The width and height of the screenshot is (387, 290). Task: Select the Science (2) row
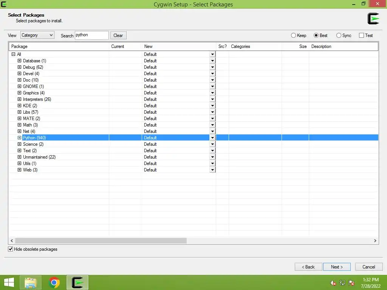pyautogui.click(x=193, y=144)
